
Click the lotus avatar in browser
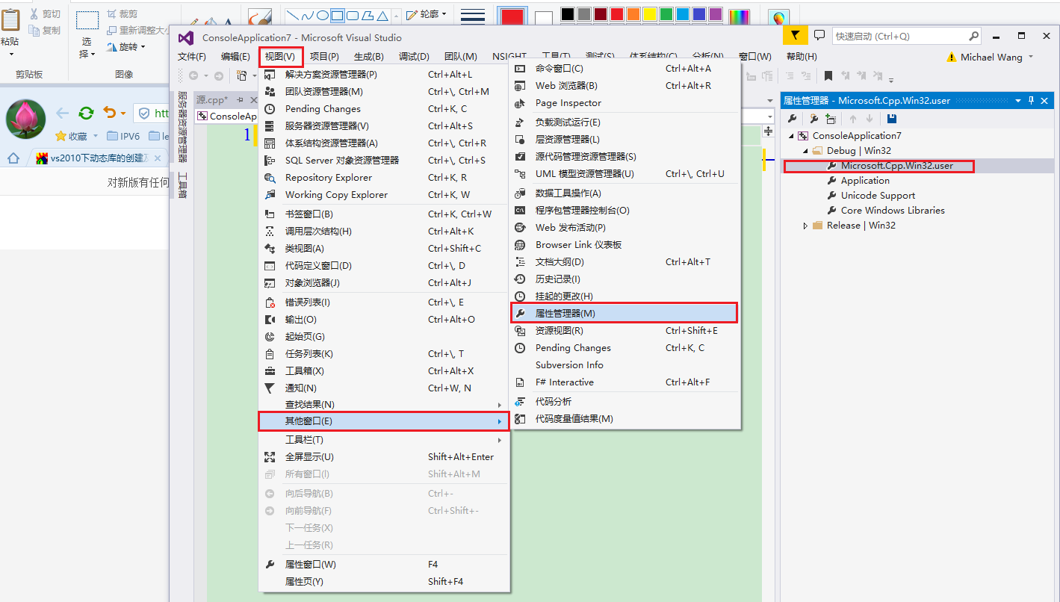(26, 119)
